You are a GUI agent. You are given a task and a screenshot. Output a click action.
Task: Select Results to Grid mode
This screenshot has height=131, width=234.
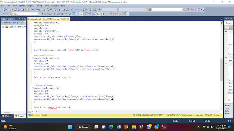(99, 14)
